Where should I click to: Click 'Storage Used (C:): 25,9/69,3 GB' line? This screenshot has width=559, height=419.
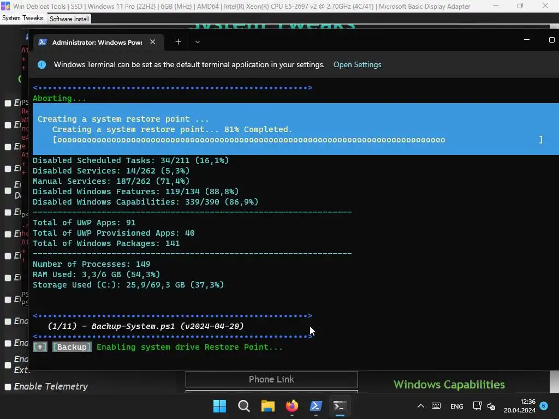(128, 285)
